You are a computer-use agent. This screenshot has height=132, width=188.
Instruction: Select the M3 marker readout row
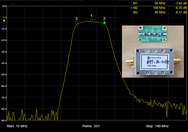pyautogui.click(x=160, y=12)
